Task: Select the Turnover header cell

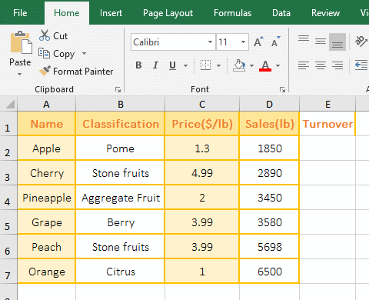Action: 327,124
